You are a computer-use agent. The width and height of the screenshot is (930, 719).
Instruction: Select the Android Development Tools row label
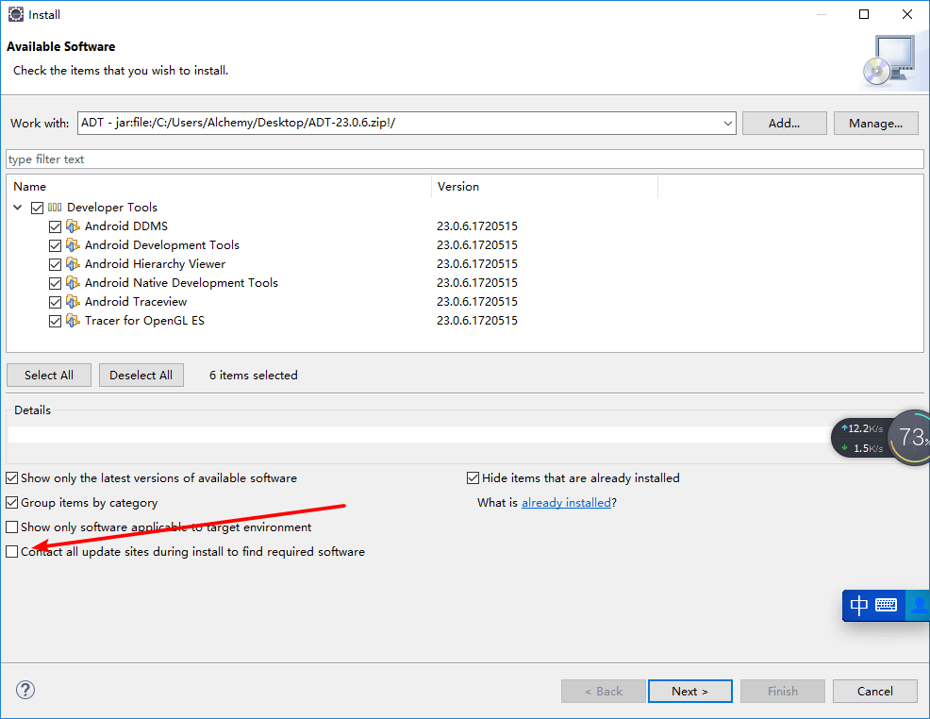pyautogui.click(x=162, y=245)
